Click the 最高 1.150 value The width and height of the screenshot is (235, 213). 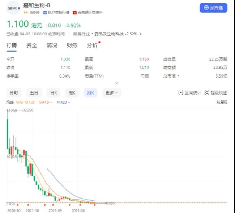(144, 59)
